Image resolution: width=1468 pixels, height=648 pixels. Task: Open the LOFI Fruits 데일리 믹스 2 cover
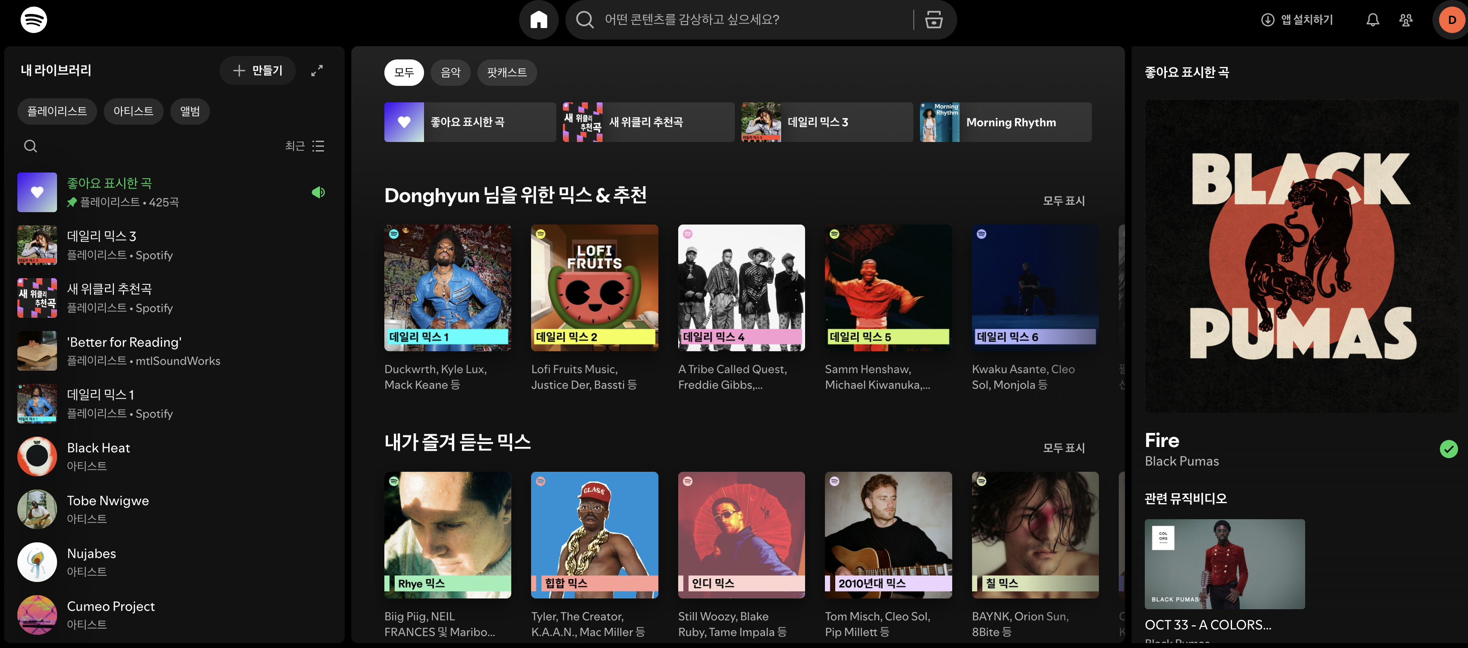pos(594,287)
